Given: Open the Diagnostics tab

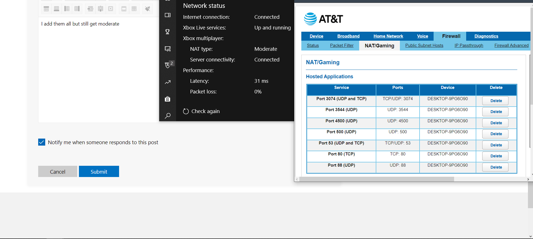Looking at the screenshot, I should click(486, 36).
